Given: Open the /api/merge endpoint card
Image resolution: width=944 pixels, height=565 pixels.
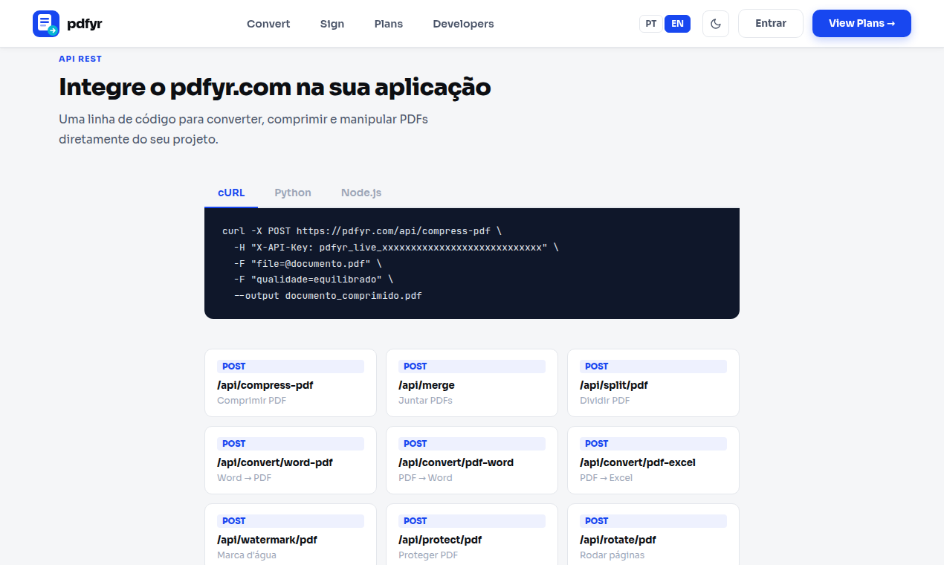Looking at the screenshot, I should [x=472, y=383].
